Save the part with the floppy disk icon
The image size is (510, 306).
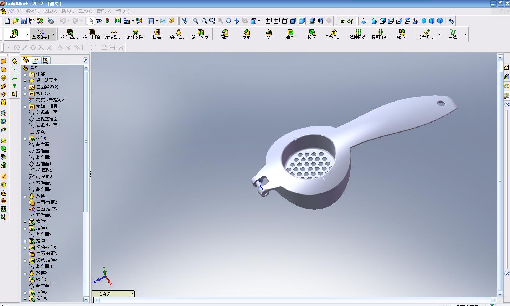(x=24, y=21)
